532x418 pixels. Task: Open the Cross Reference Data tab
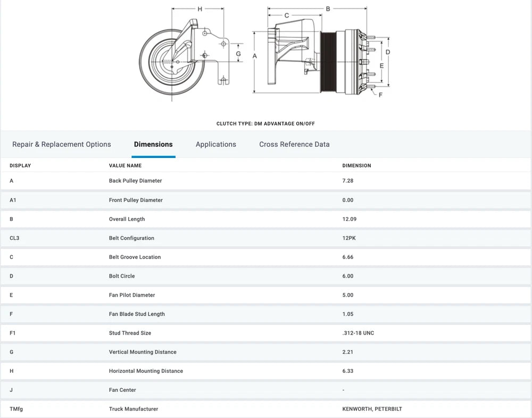tap(294, 144)
